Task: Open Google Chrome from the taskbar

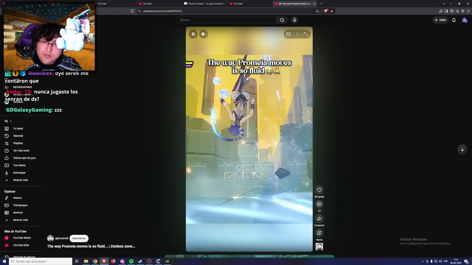Action: tap(95, 261)
